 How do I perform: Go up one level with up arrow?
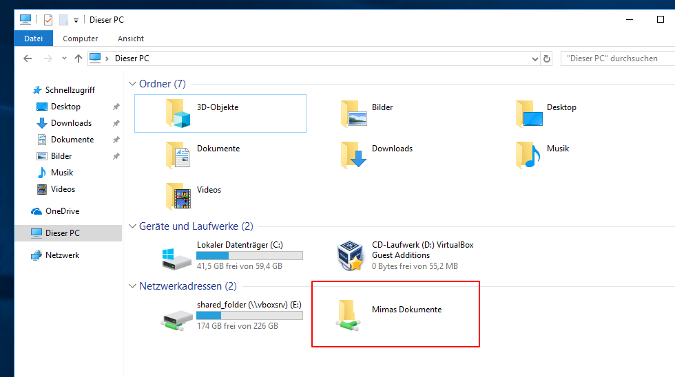[79, 59]
